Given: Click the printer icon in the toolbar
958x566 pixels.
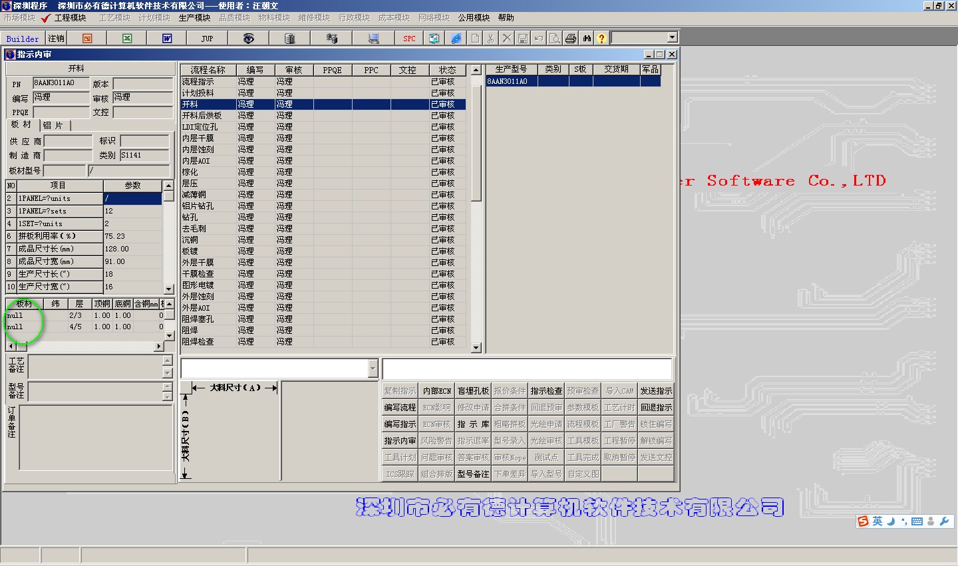Looking at the screenshot, I should (570, 39).
